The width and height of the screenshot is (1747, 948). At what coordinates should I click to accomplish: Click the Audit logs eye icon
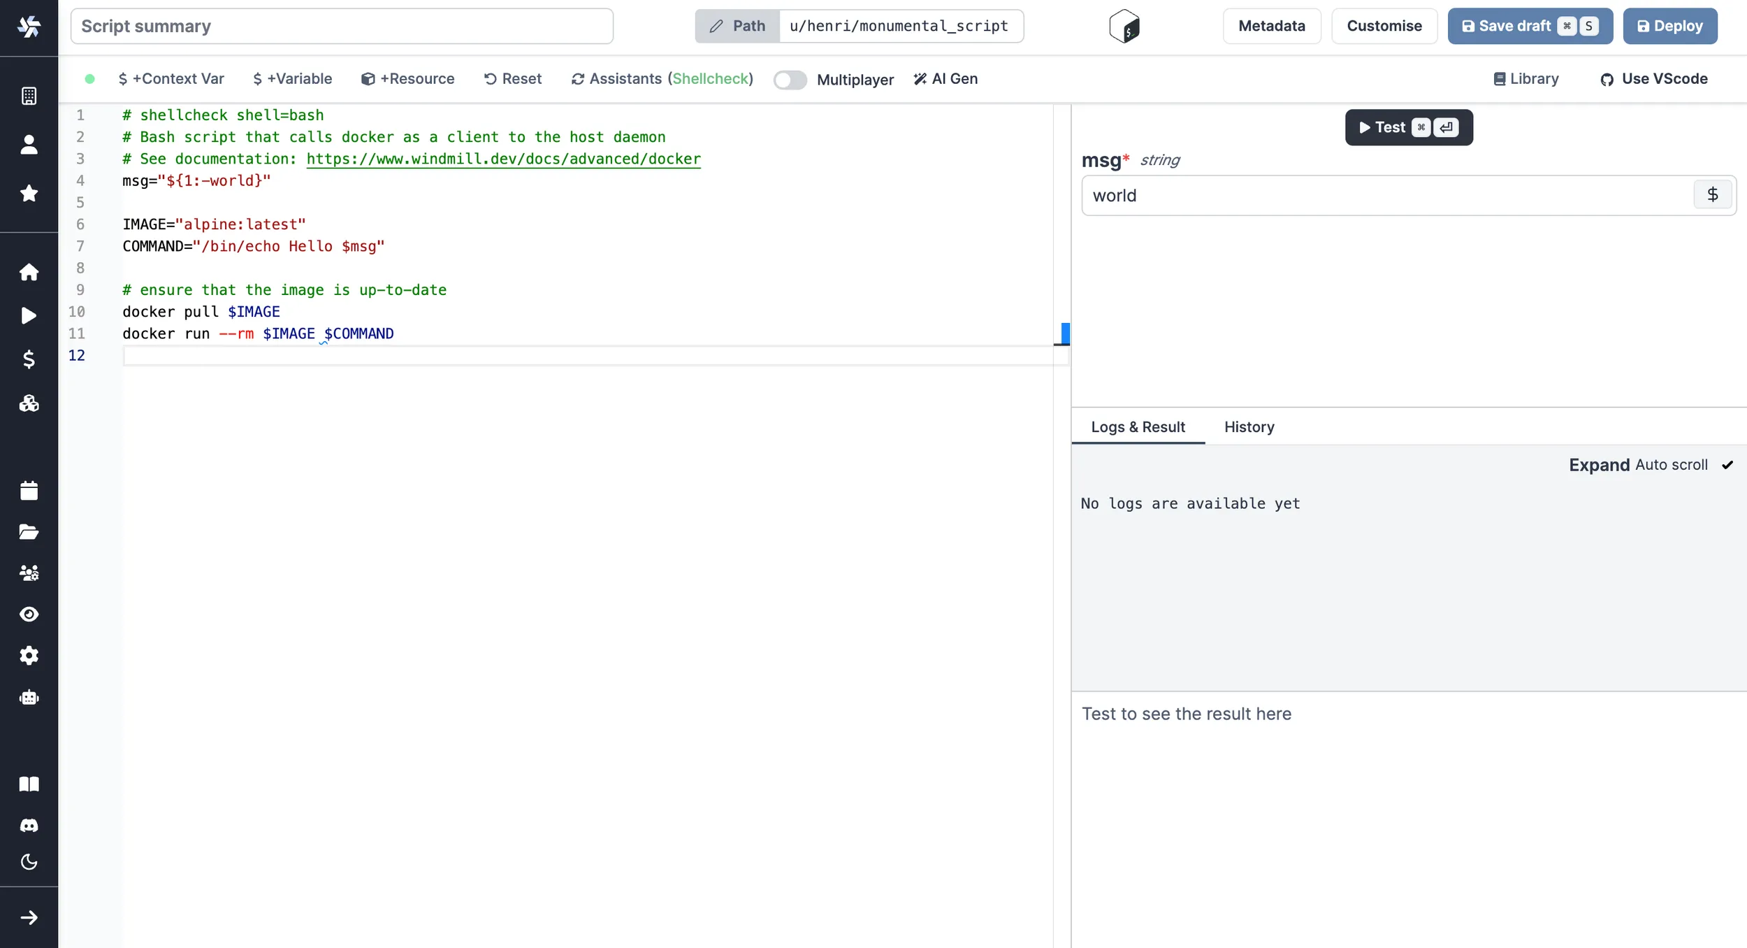29,615
